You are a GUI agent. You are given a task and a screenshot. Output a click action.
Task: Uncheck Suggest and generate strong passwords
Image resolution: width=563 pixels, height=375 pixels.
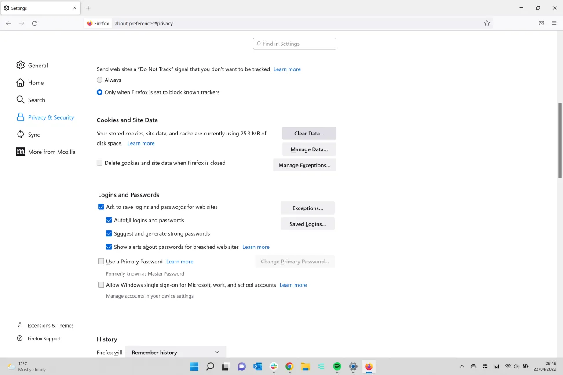click(x=109, y=233)
